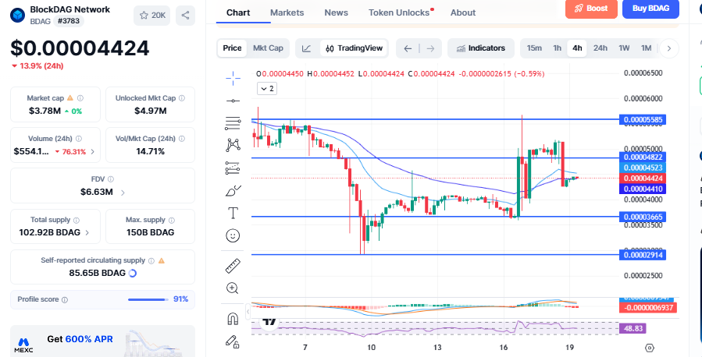The width and height of the screenshot is (702, 357).
Task: Click the RSI 48.83 value label
Action: click(633, 329)
